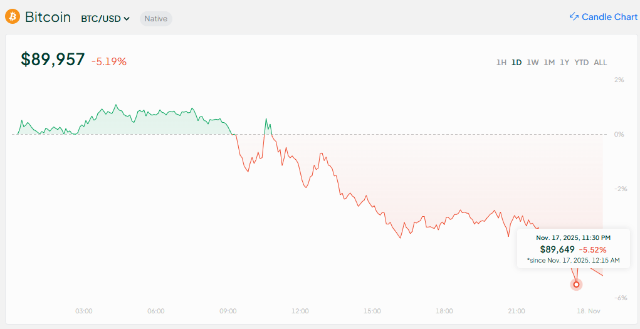Select the 1H time range
640x329 pixels.
coord(501,63)
